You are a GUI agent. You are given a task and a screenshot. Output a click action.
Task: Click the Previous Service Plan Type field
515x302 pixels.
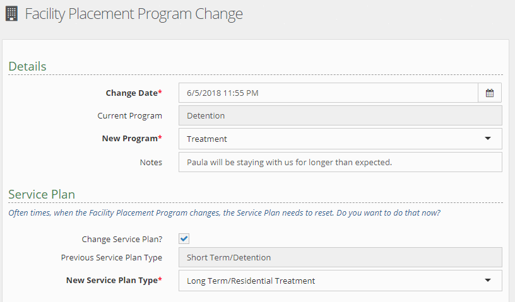click(340, 257)
